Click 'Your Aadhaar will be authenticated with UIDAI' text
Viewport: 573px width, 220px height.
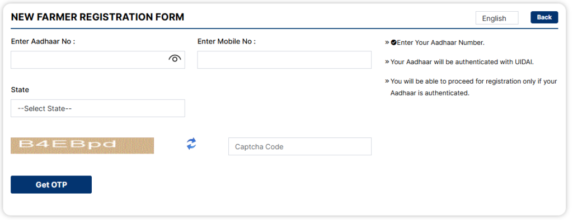[462, 62]
